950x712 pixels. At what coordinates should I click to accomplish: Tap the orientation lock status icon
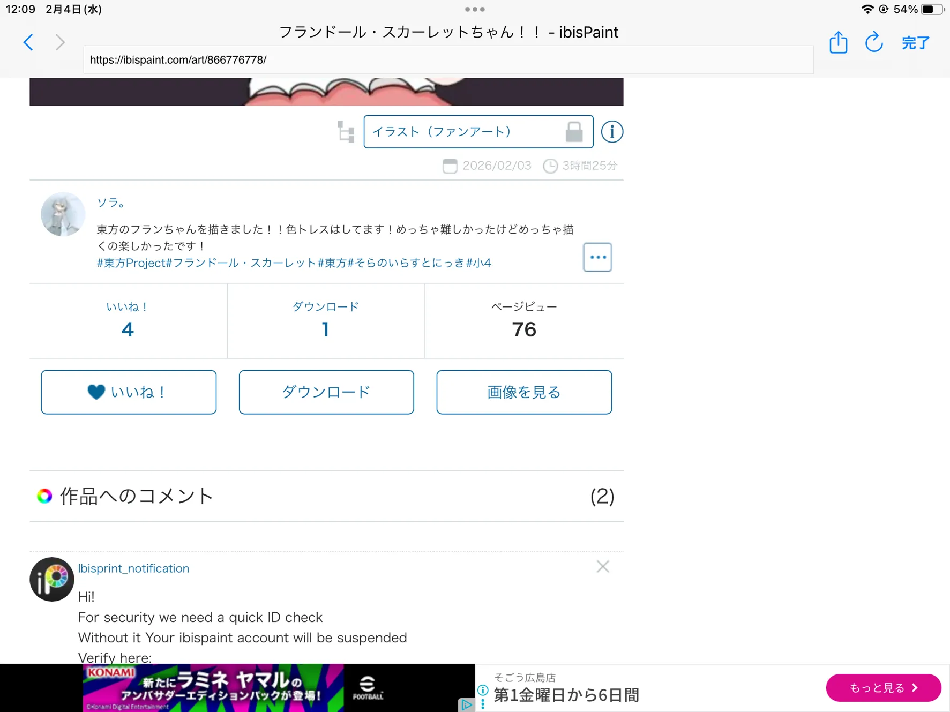(x=884, y=9)
